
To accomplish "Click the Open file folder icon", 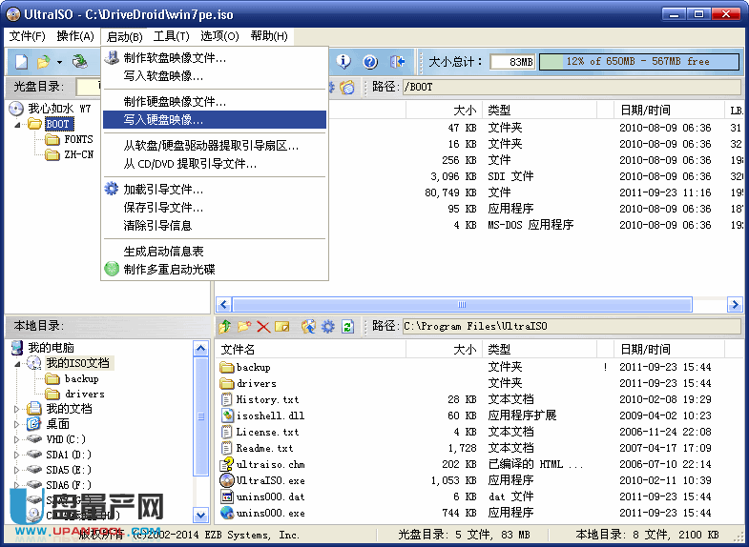I will pos(44,62).
